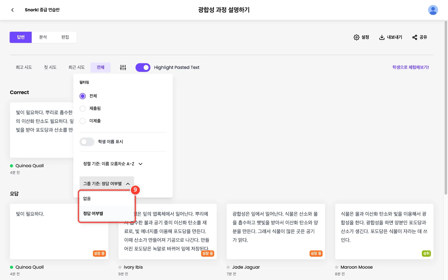Select 첫 시도 attempt filter
This screenshot has width=448, height=280.
point(50,67)
